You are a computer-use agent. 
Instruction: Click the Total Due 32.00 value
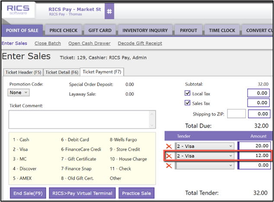[x=261, y=126]
